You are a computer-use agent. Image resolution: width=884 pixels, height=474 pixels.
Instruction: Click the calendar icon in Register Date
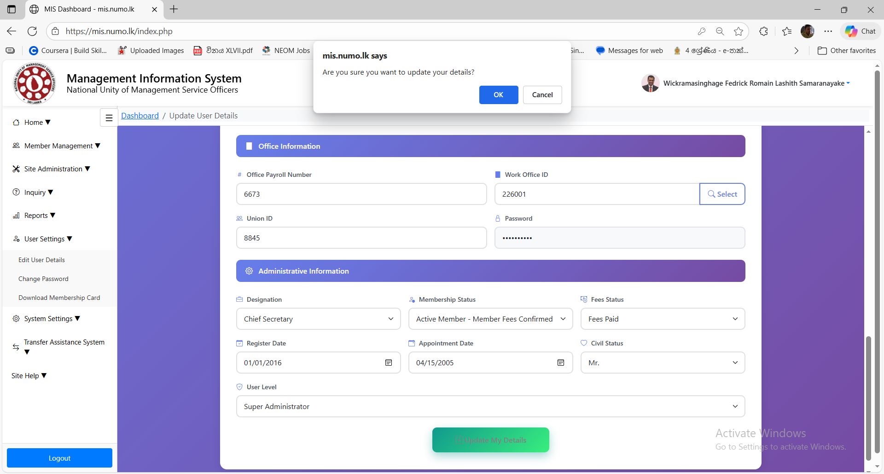pos(389,363)
